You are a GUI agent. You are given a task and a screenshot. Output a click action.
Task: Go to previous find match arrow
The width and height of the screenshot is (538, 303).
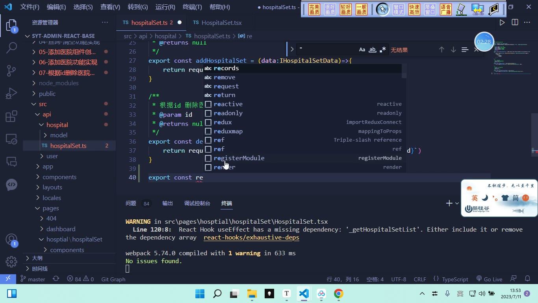[442, 50]
